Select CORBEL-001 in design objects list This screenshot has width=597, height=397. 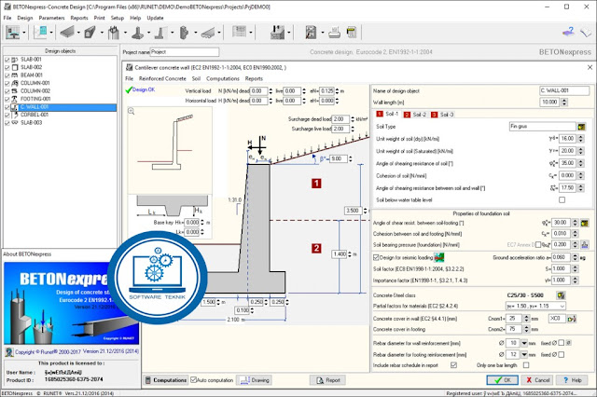(35, 115)
